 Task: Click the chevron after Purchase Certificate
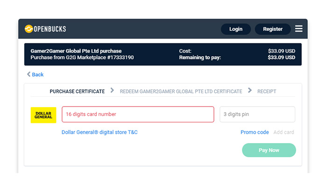[112, 90]
